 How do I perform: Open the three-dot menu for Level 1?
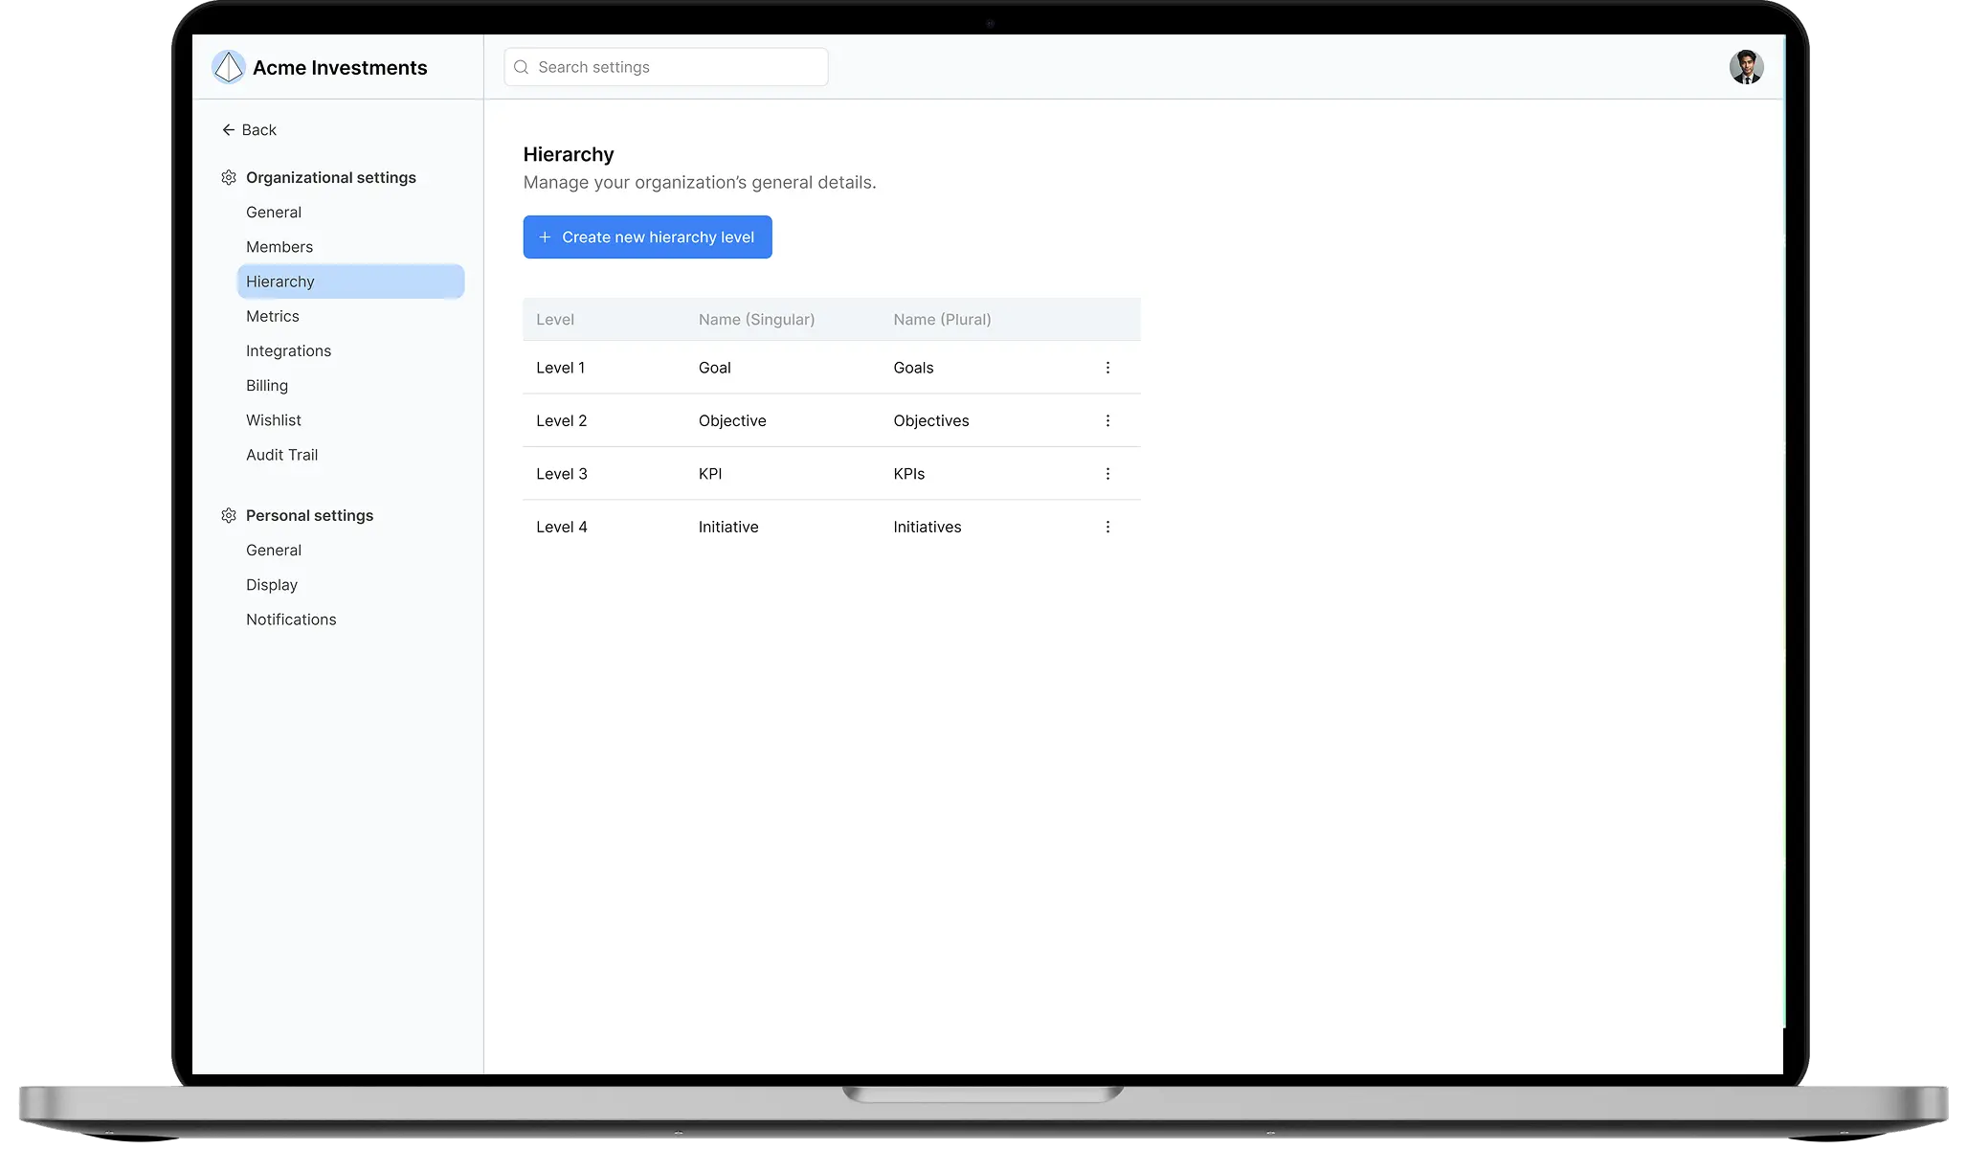tap(1107, 368)
